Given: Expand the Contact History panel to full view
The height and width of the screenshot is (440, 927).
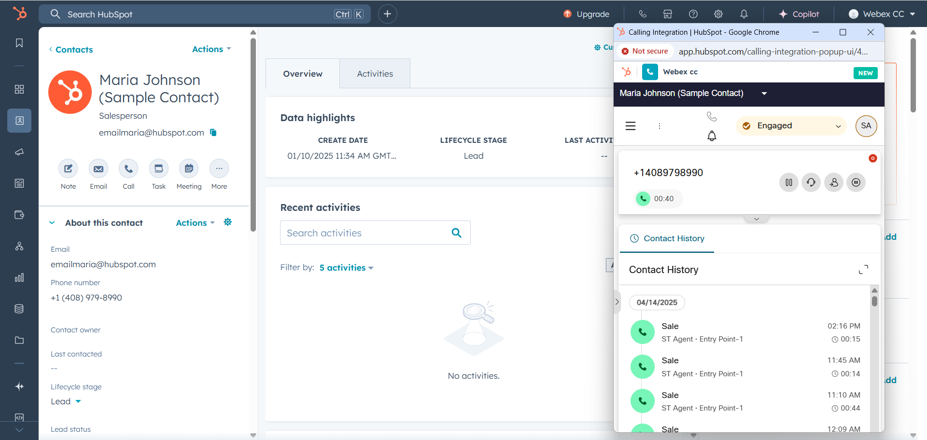Looking at the screenshot, I should click(863, 270).
